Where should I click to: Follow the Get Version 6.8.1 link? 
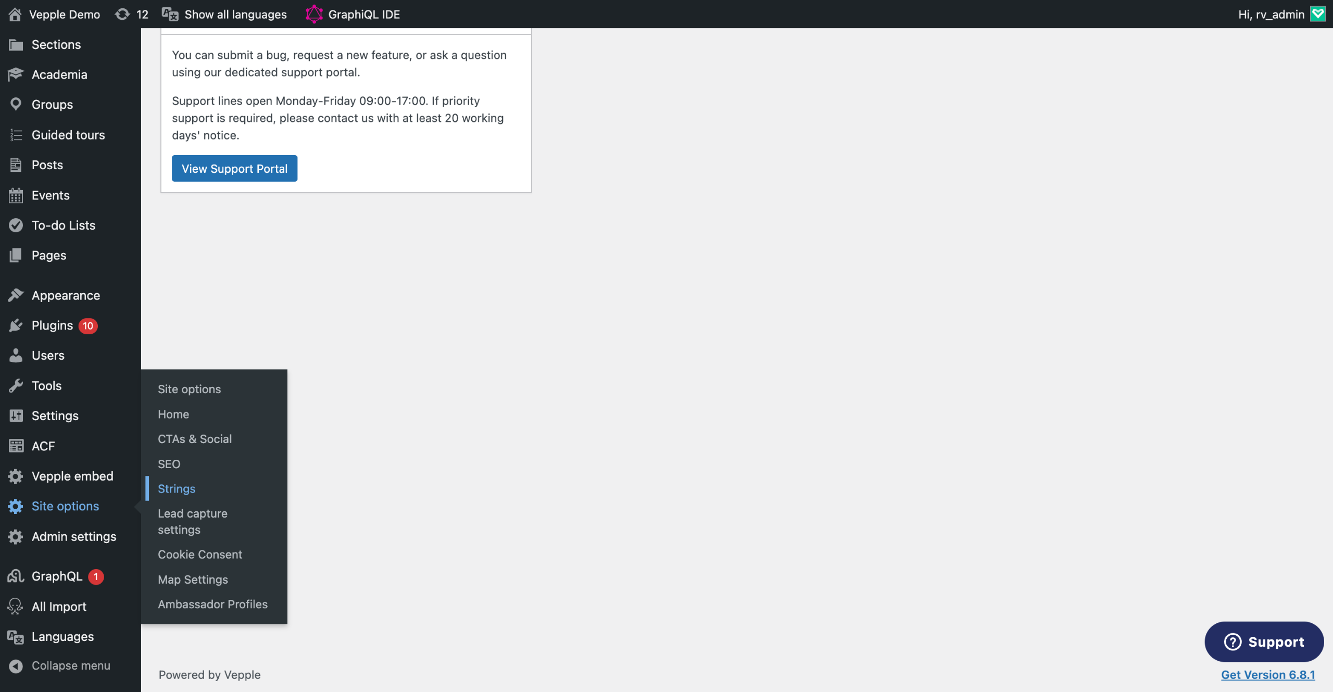[x=1268, y=675]
